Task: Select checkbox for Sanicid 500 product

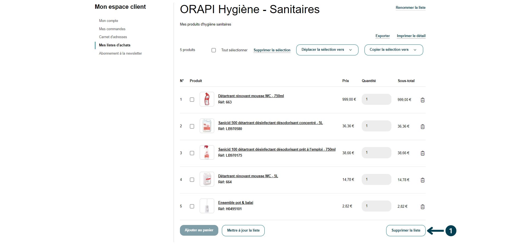Action: pos(192,126)
